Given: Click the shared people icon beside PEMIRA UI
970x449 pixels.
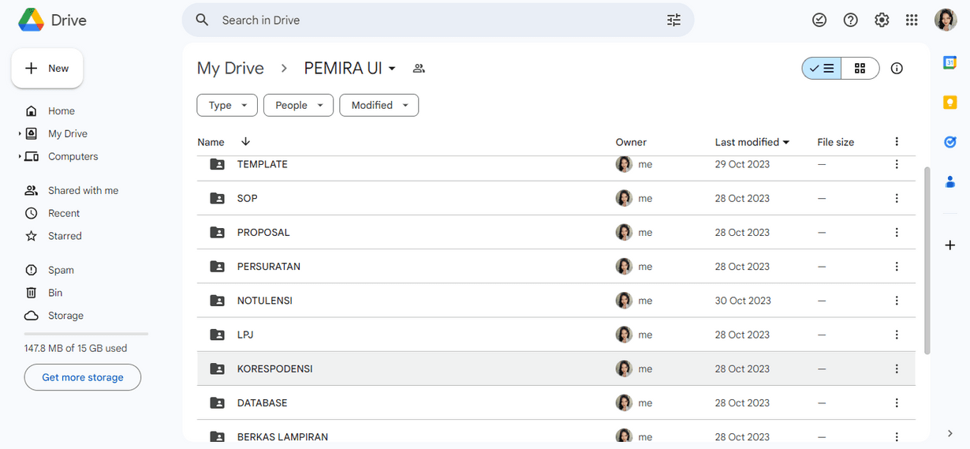Looking at the screenshot, I should pyautogui.click(x=419, y=69).
